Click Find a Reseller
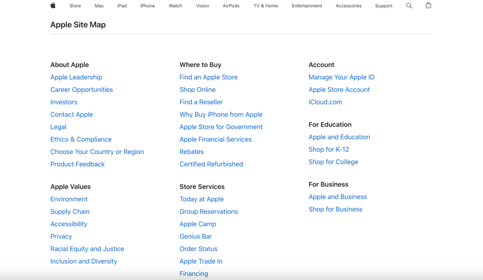483x280 pixels. coord(201,102)
